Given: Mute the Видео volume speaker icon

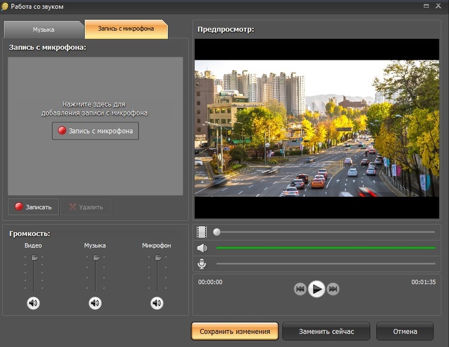Looking at the screenshot, I should 33,303.
